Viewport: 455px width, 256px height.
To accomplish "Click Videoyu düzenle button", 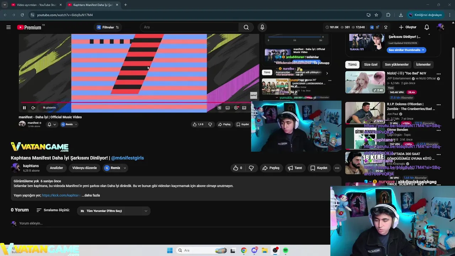I will 85,168.
